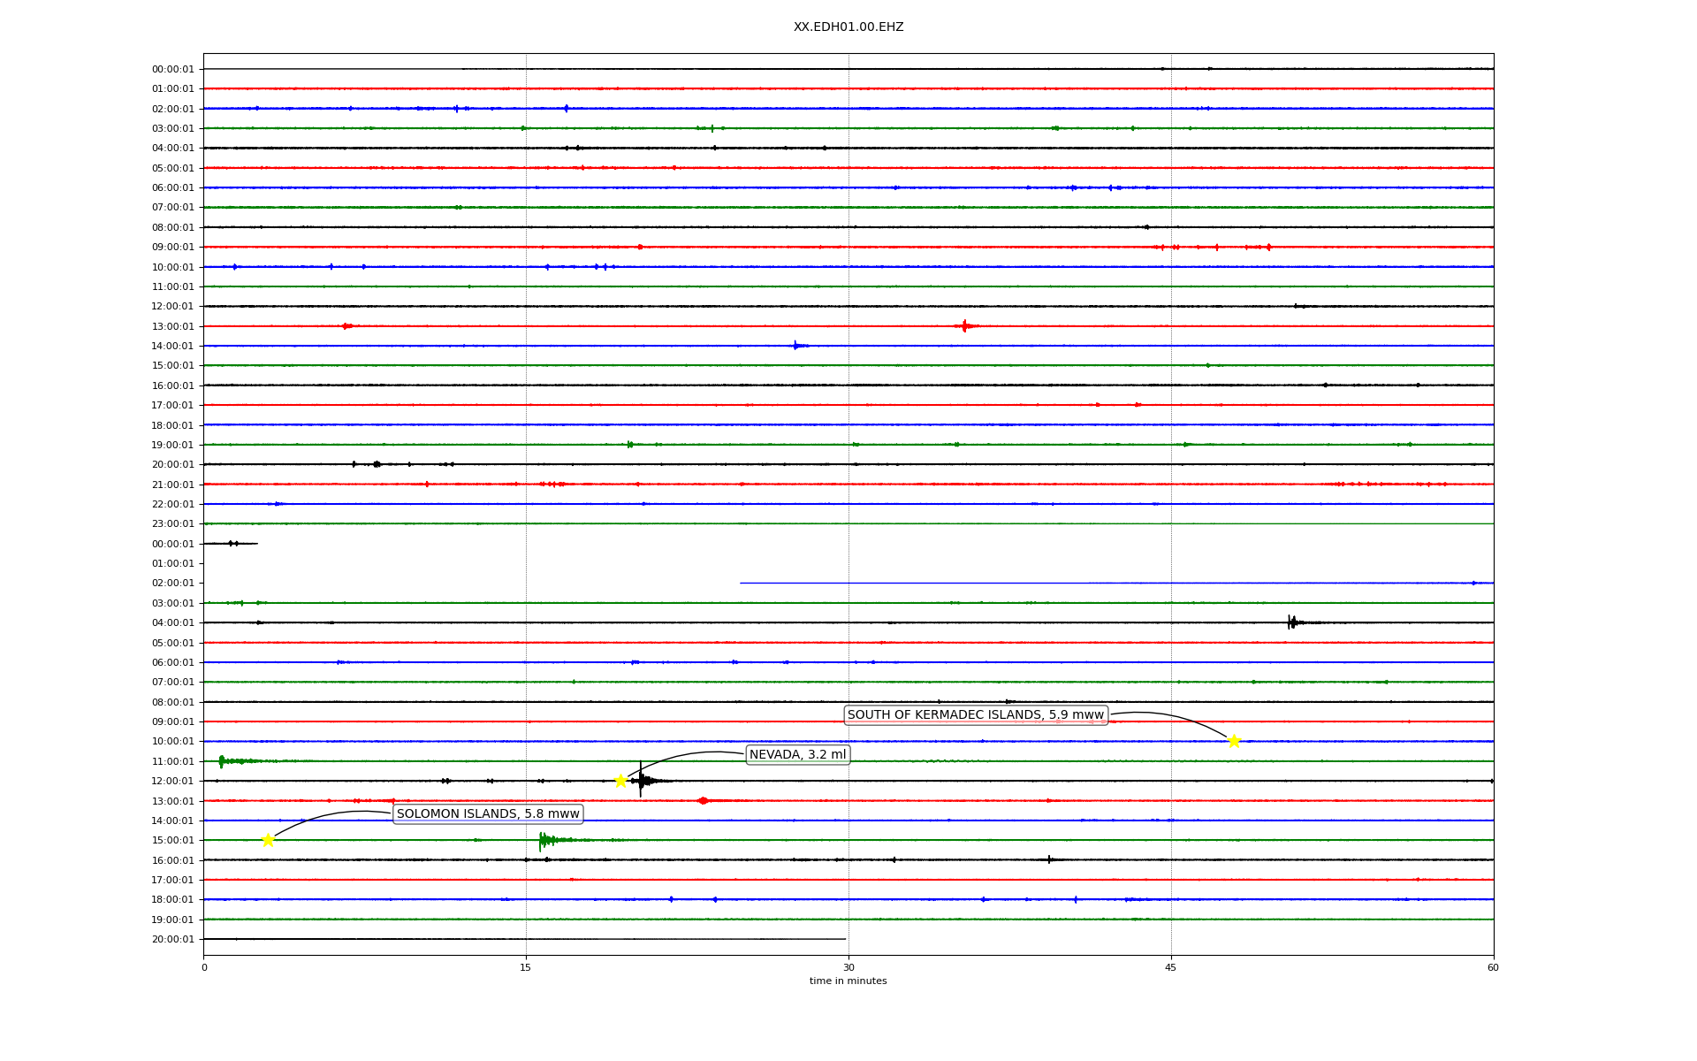Click the red event burst near minute 35
The width and height of the screenshot is (1697, 1061).
(x=964, y=326)
